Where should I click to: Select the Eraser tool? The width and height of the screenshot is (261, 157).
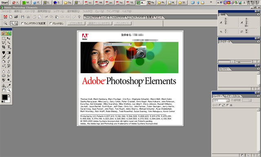click(x=4, y=66)
